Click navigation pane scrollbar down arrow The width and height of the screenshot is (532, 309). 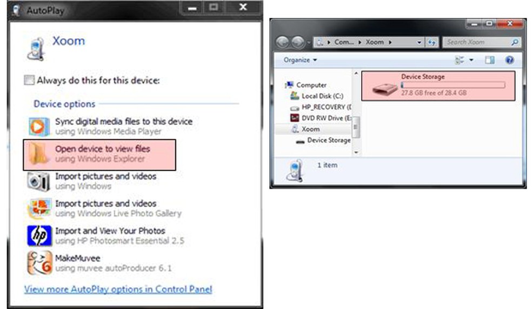(356, 153)
